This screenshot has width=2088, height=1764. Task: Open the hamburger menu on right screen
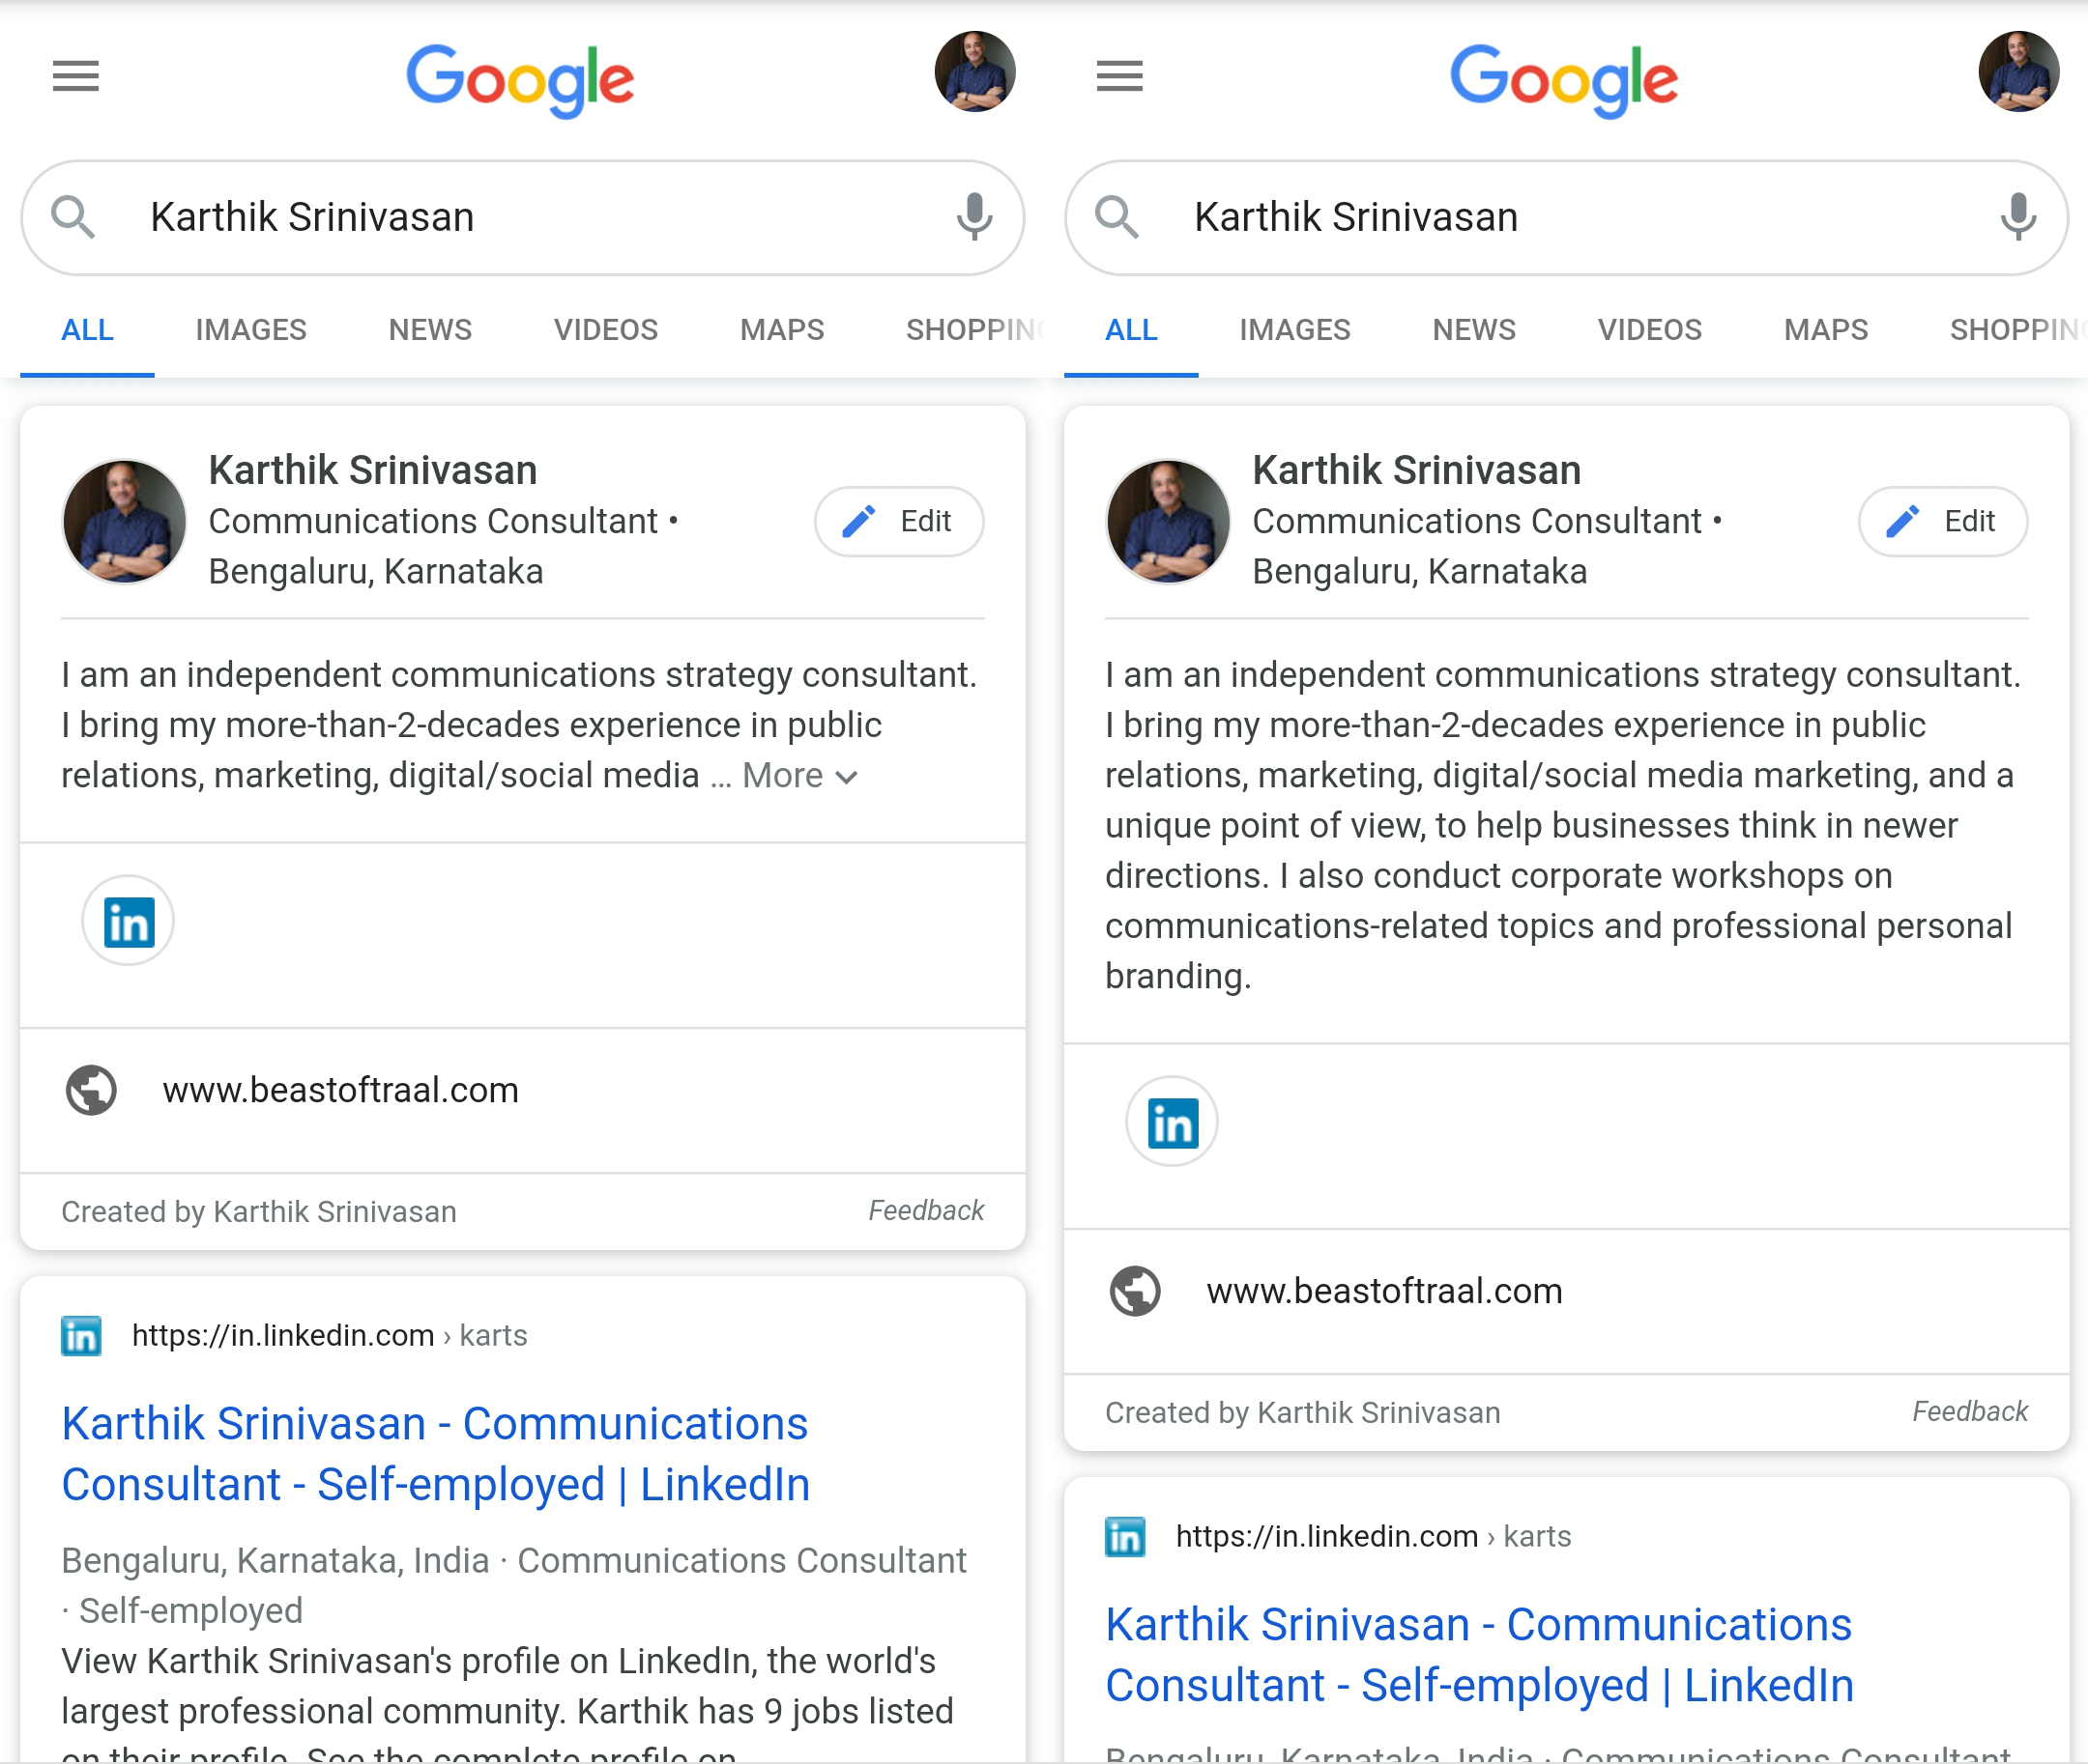[1119, 76]
